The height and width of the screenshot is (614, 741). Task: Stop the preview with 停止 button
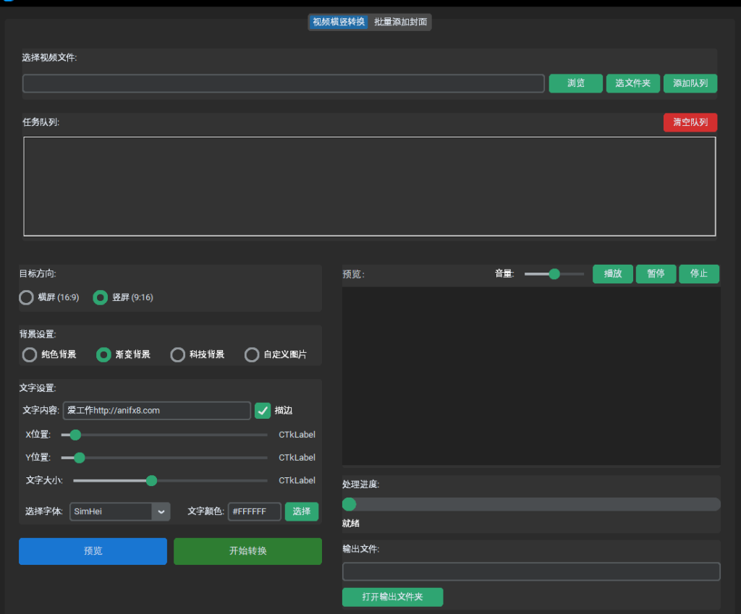pyautogui.click(x=699, y=274)
